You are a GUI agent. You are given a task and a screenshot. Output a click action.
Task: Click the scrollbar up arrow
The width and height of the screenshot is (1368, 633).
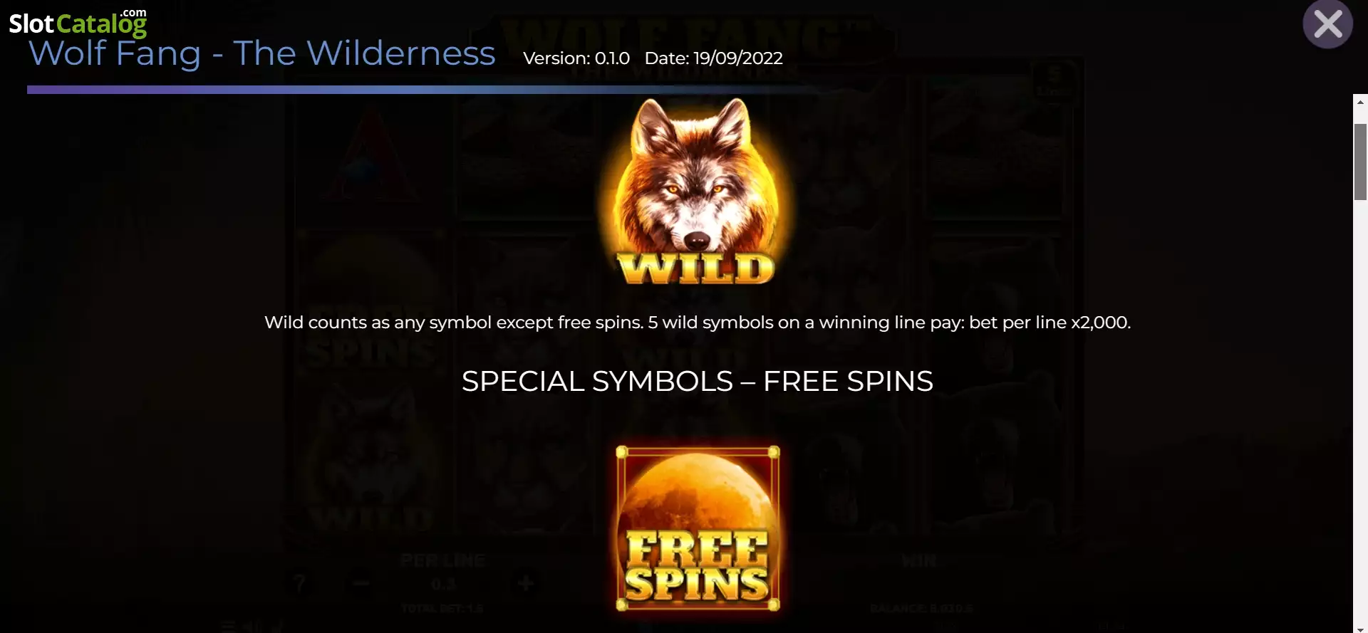click(1360, 103)
